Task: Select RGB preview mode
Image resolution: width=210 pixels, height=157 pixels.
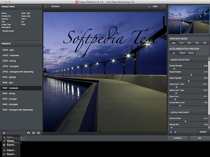Action: point(173,43)
